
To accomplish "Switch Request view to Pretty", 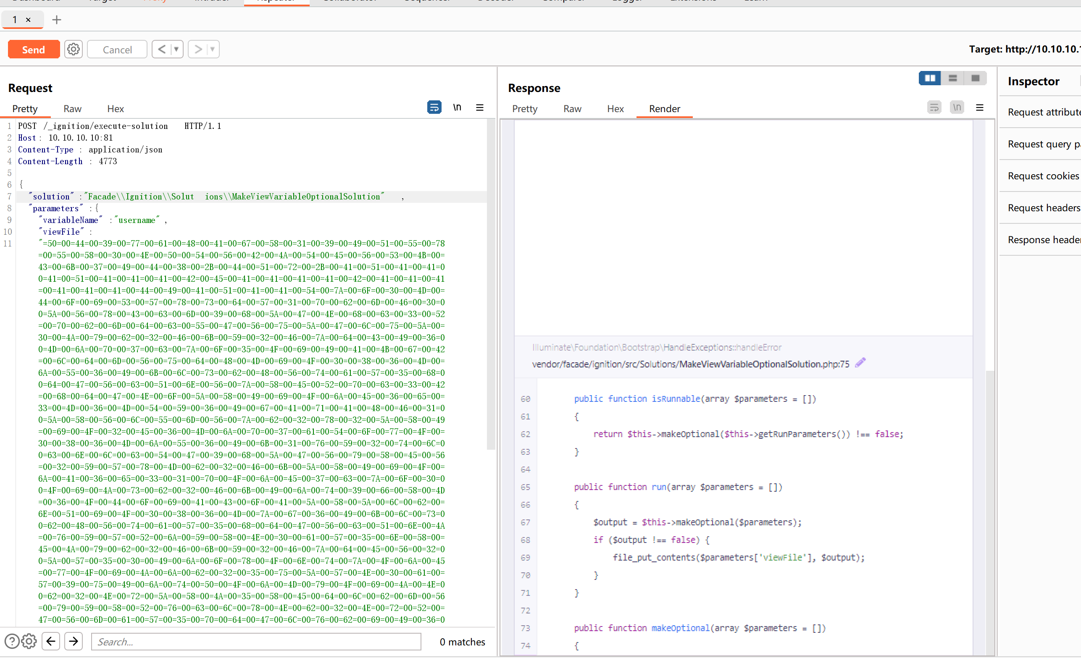I will (25, 109).
